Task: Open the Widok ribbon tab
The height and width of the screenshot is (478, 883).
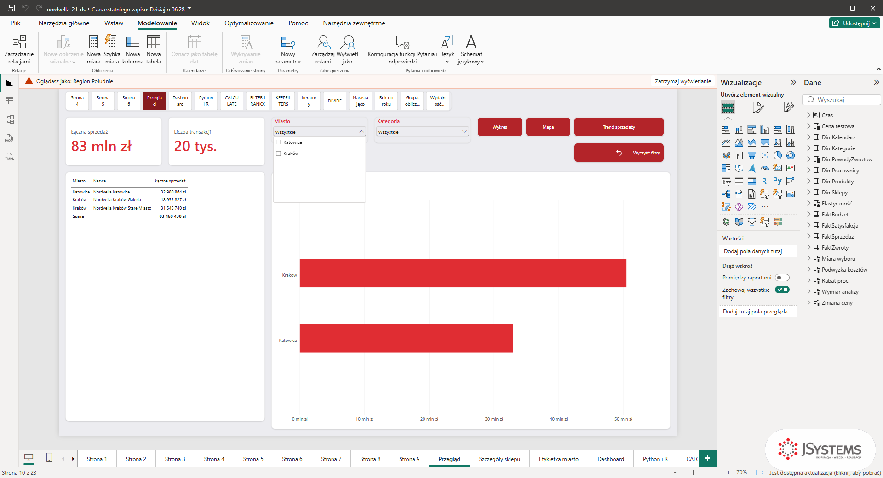Action: [201, 23]
